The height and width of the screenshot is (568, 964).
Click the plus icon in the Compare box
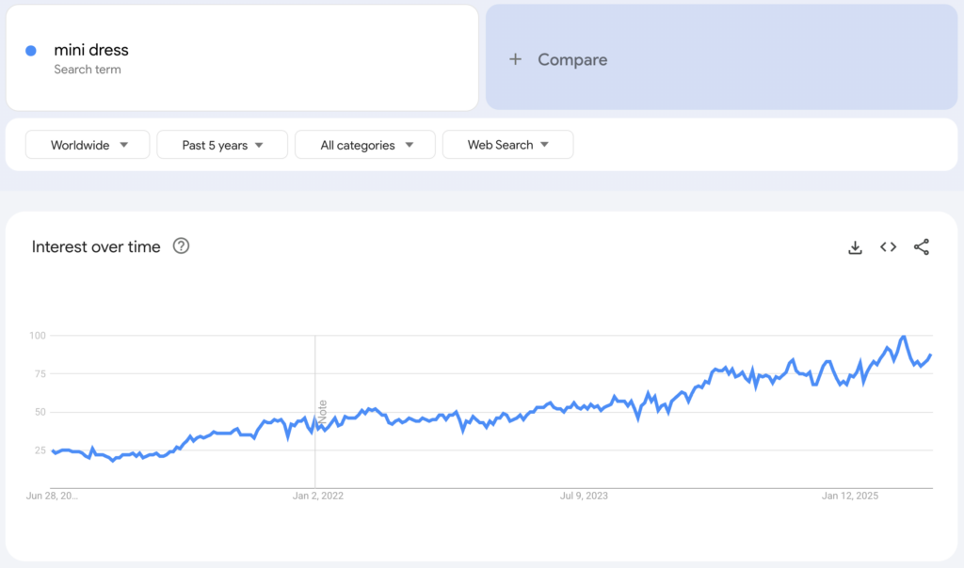point(516,58)
